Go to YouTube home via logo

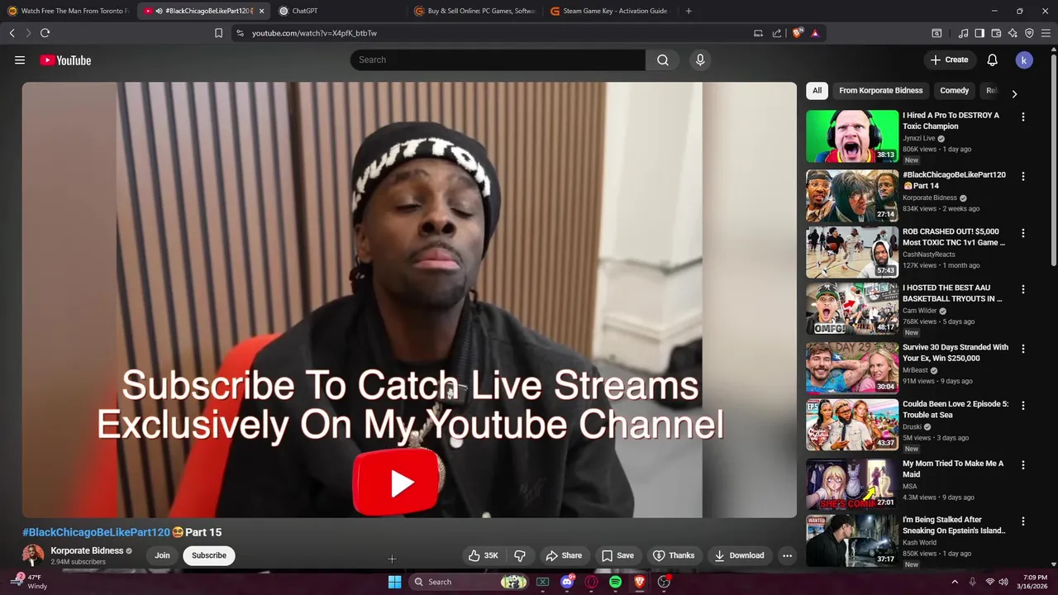click(x=65, y=59)
